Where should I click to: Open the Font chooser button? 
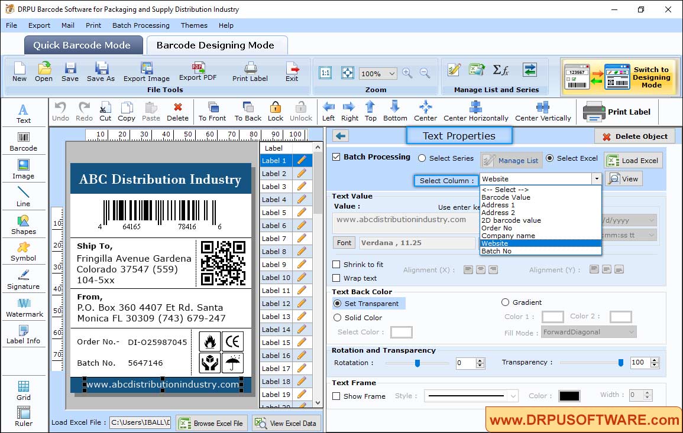344,243
